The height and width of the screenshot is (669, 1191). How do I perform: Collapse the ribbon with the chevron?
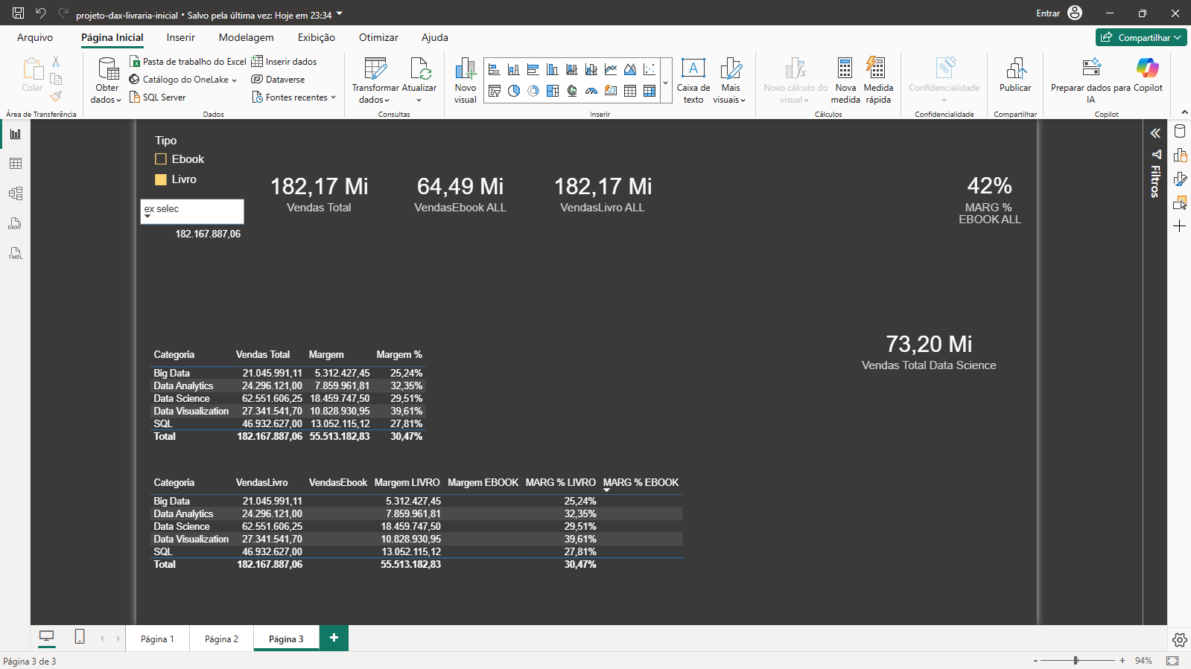coord(1184,112)
